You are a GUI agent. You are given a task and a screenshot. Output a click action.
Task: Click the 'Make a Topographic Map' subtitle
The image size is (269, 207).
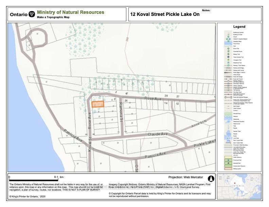(x=53, y=17)
